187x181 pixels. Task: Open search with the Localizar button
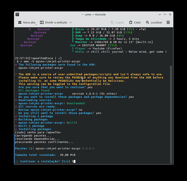click(x=154, y=22)
